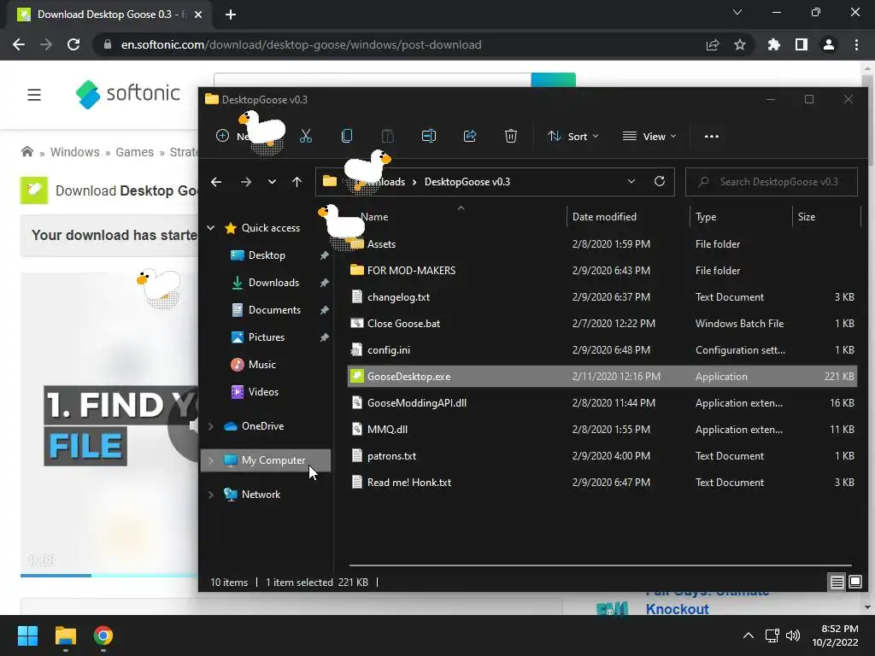Select the FOR MOD-MAKERS folder
This screenshot has width=875, height=656.
(x=602, y=271)
